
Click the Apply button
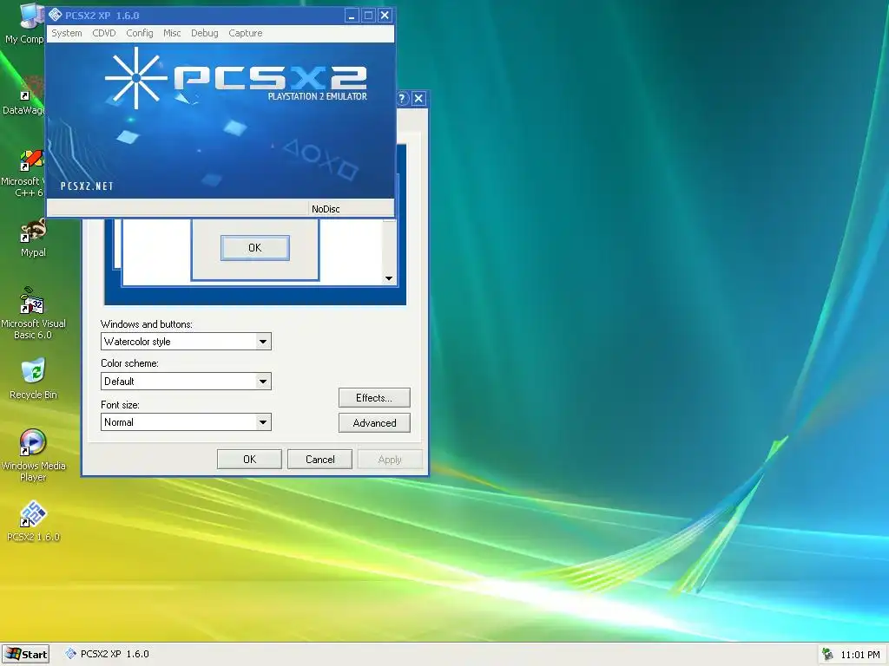[390, 460]
